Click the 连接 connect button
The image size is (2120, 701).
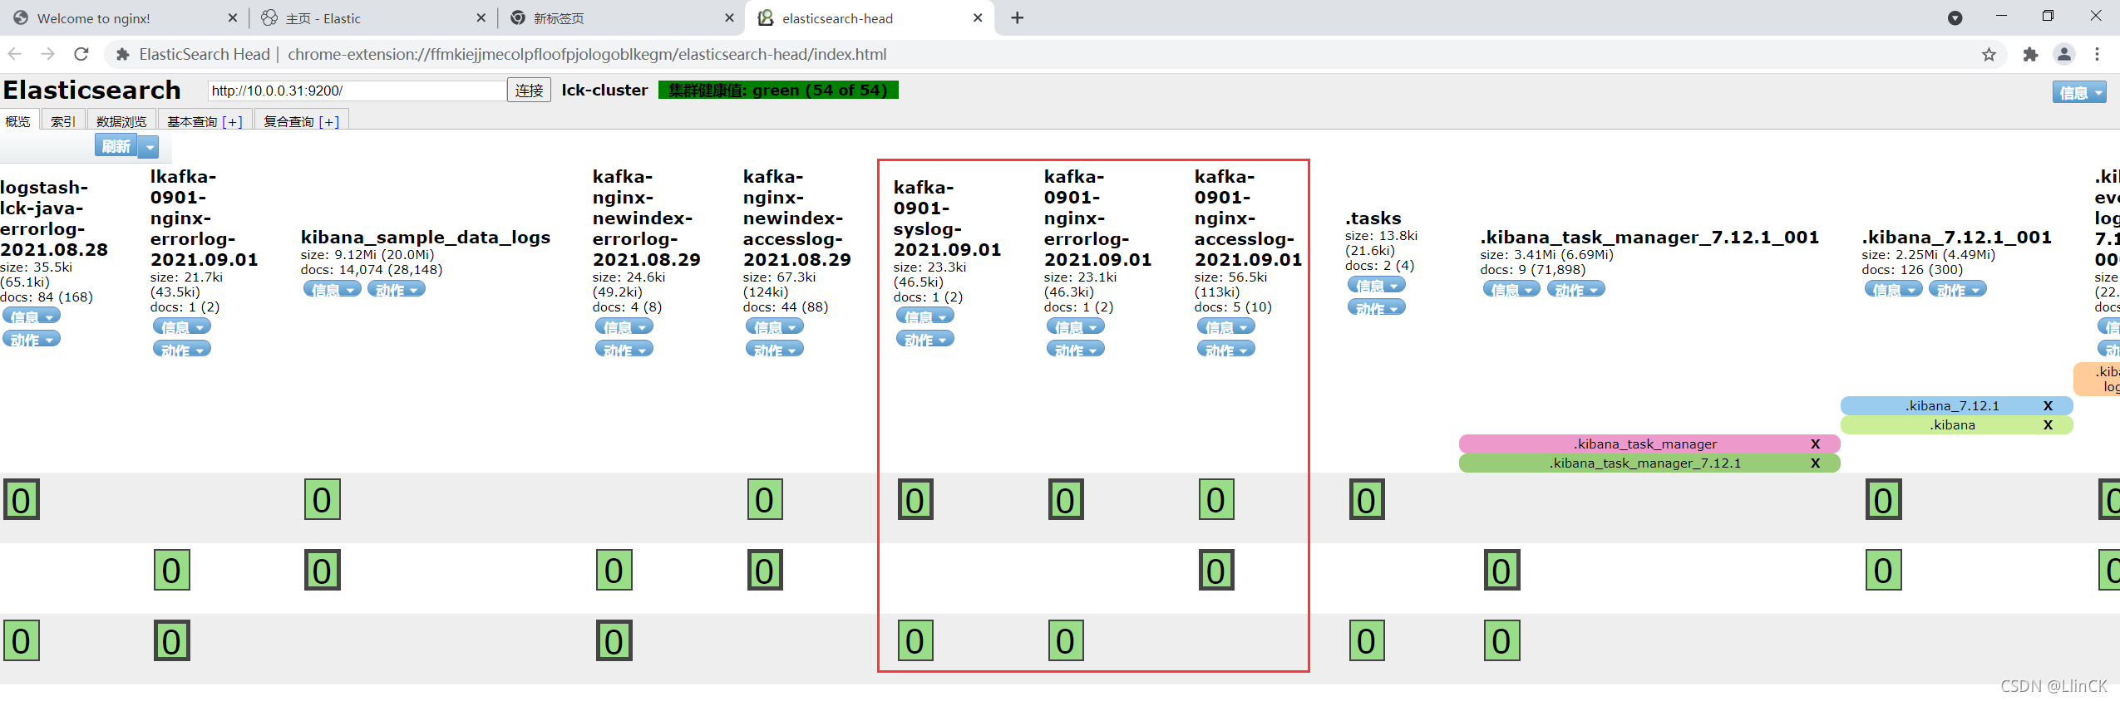click(x=529, y=91)
